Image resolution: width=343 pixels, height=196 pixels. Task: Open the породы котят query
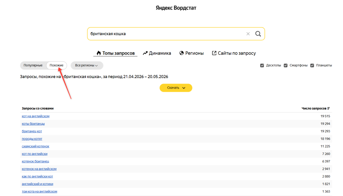(x=32, y=139)
